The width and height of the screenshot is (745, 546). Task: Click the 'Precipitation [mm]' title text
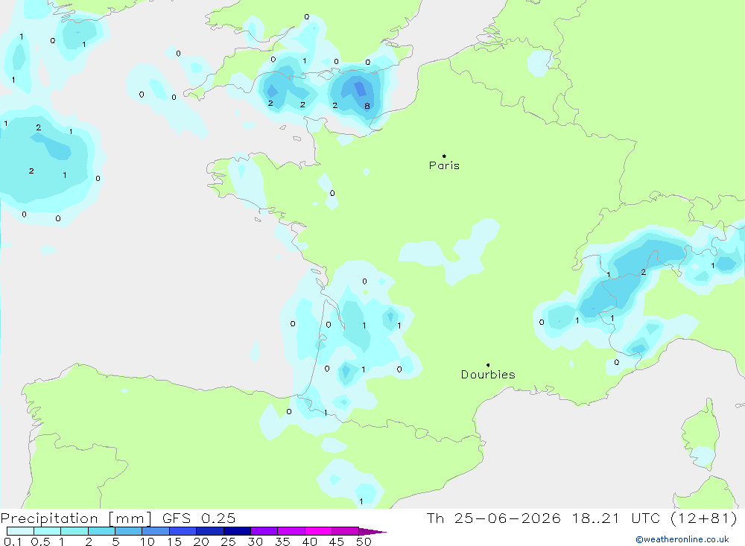76,518
